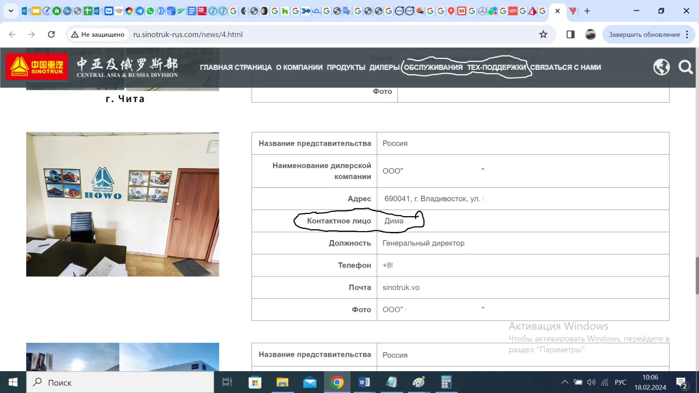Reload the page
Screen dimensions: 699x393
tap(51, 34)
